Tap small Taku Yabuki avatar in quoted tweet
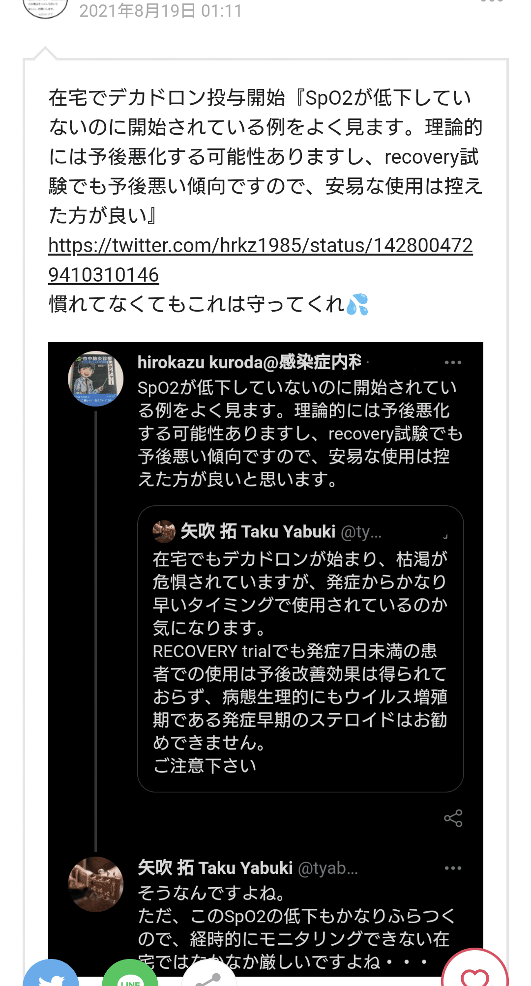The image size is (531, 986). coord(164,531)
